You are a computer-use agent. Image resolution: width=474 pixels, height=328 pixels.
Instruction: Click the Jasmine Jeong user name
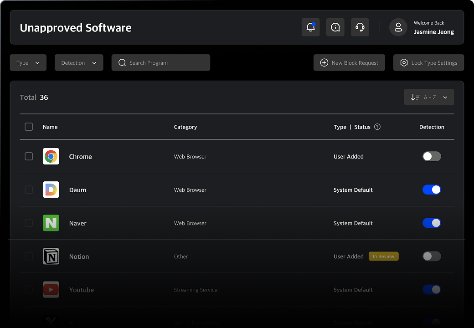434,32
